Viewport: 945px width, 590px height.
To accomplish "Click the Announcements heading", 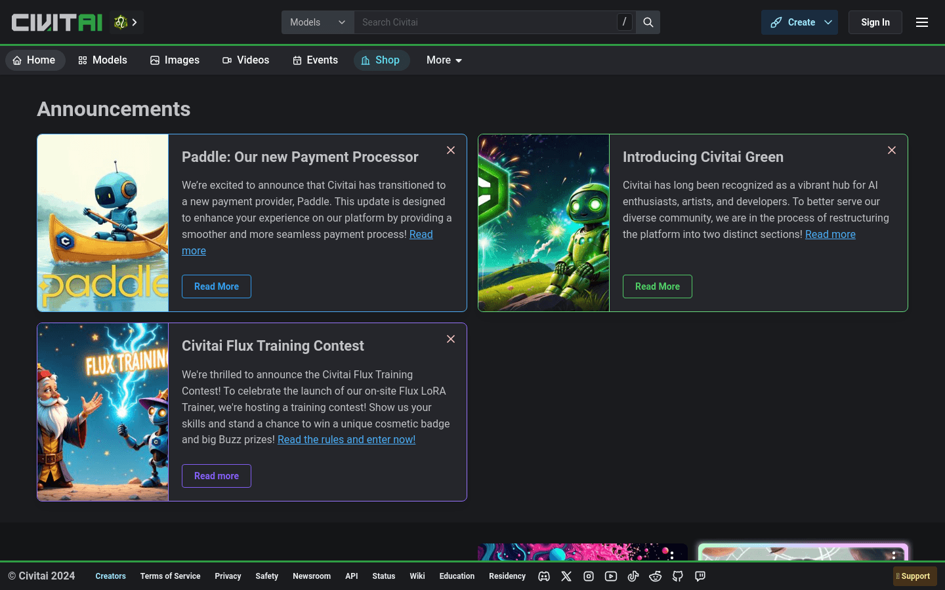I will 114,109.
